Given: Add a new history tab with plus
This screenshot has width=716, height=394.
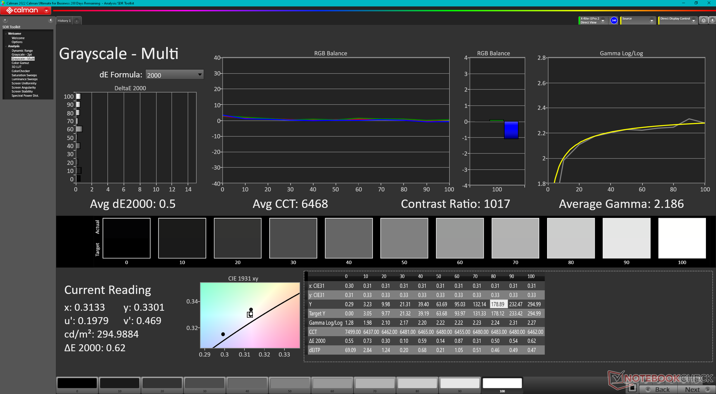Looking at the screenshot, I should point(77,21).
